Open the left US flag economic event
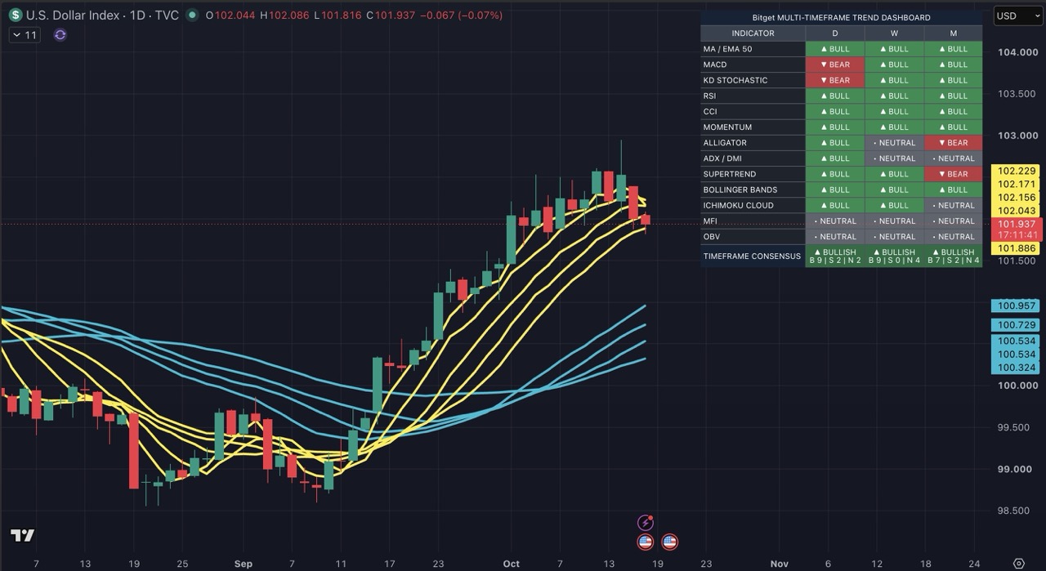The width and height of the screenshot is (1046, 571). click(x=646, y=541)
